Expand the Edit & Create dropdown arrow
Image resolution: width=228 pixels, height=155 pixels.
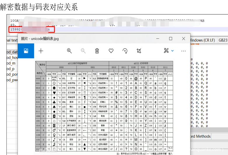click(x=173, y=51)
